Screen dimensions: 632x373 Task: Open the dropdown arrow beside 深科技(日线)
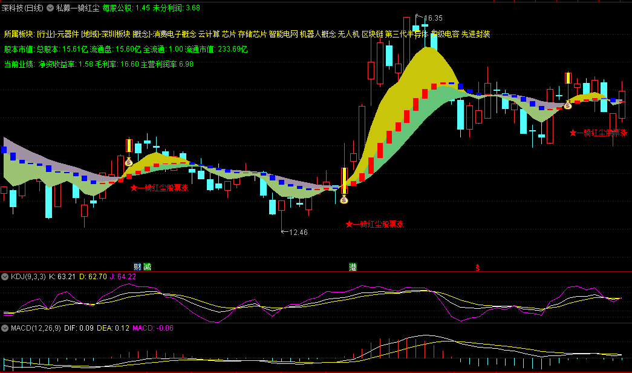[50, 8]
